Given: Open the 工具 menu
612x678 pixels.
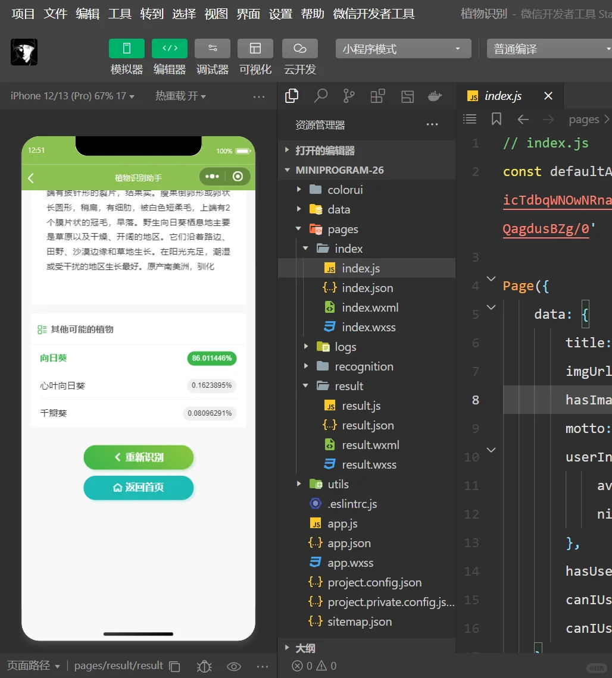Looking at the screenshot, I should click(120, 14).
